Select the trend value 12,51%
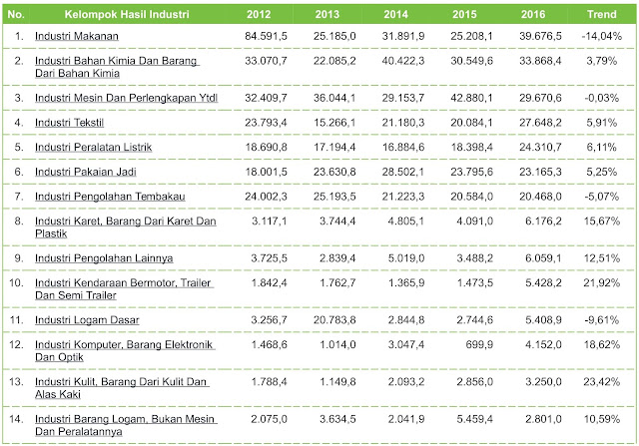This screenshot has width=639, height=446. tap(601, 258)
